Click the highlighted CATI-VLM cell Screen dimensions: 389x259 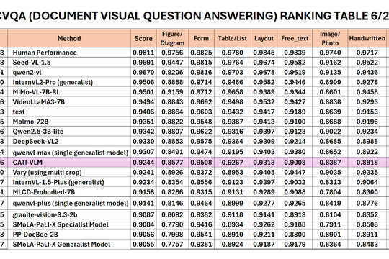point(69,163)
